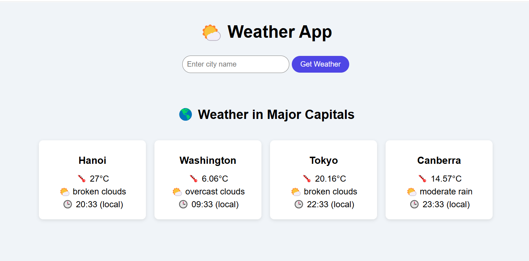Click the Tokyo card heading
The height and width of the screenshot is (261, 529).
point(324,161)
